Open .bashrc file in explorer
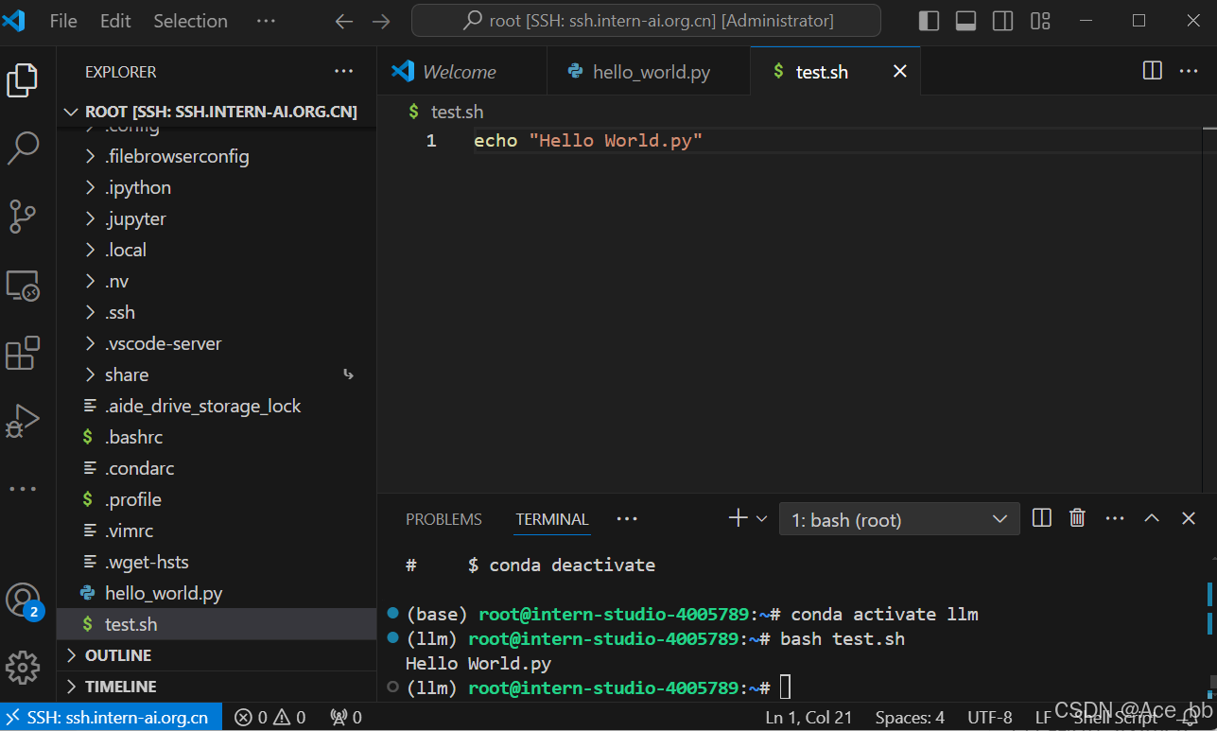The image size is (1217, 731). [217, 437]
